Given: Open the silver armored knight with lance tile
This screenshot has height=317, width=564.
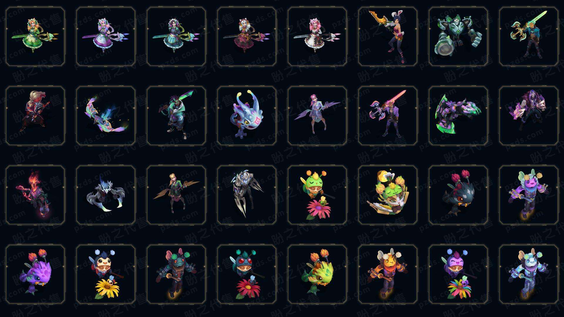Looking at the screenshot, I should (247, 195).
